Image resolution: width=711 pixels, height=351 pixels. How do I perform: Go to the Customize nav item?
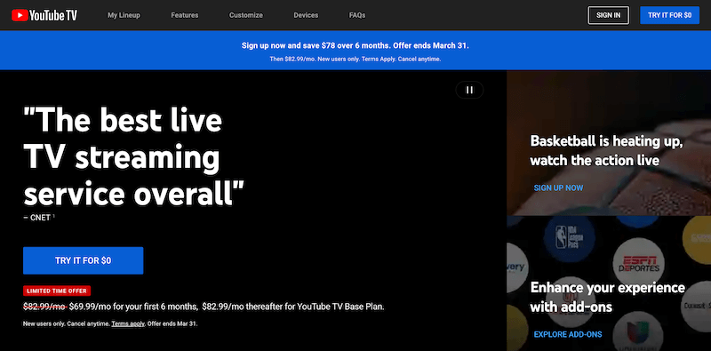point(246,15)
